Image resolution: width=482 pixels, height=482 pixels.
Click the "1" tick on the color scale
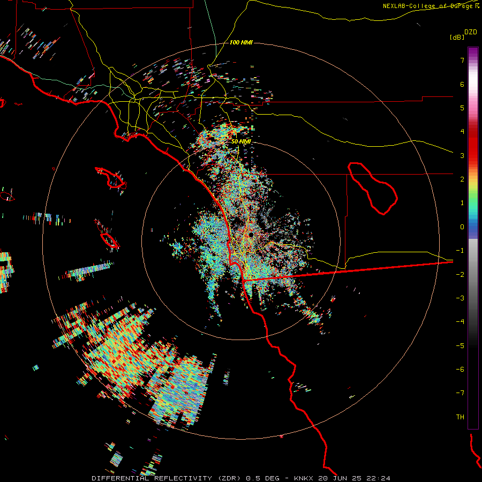(462, 203)
